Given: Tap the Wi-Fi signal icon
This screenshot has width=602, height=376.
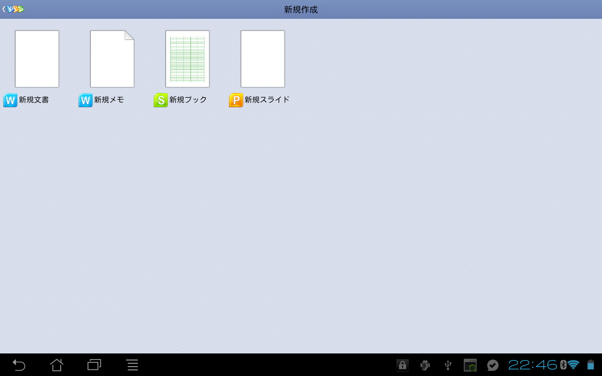Looking at the screenshot, I should (573, 365).
